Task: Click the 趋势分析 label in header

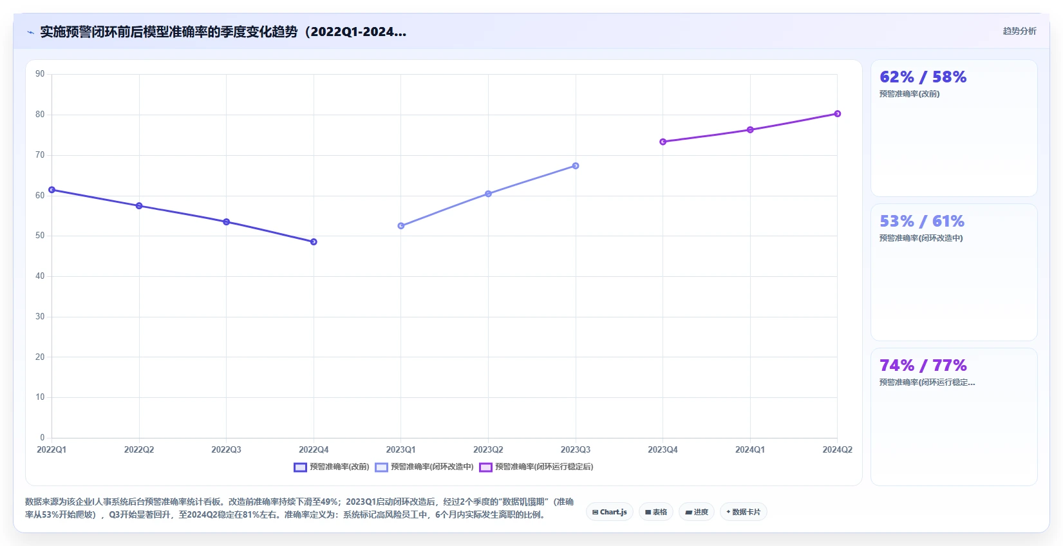Action: coord(1019,31)
